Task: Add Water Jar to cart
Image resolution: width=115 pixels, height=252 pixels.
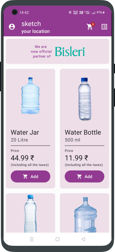Action: point(31,177)
